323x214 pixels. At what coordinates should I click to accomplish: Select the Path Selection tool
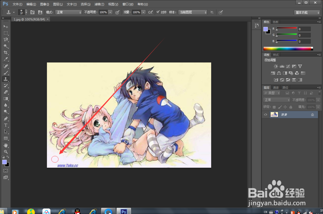[x=6, y=132]
